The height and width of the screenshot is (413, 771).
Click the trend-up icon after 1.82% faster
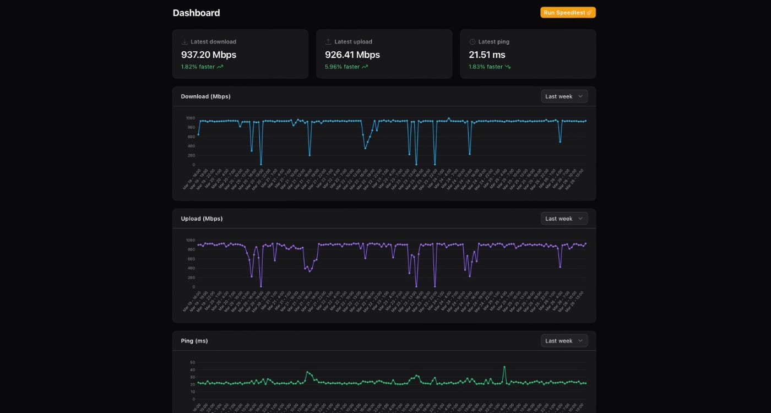click(x=220, y=67)
